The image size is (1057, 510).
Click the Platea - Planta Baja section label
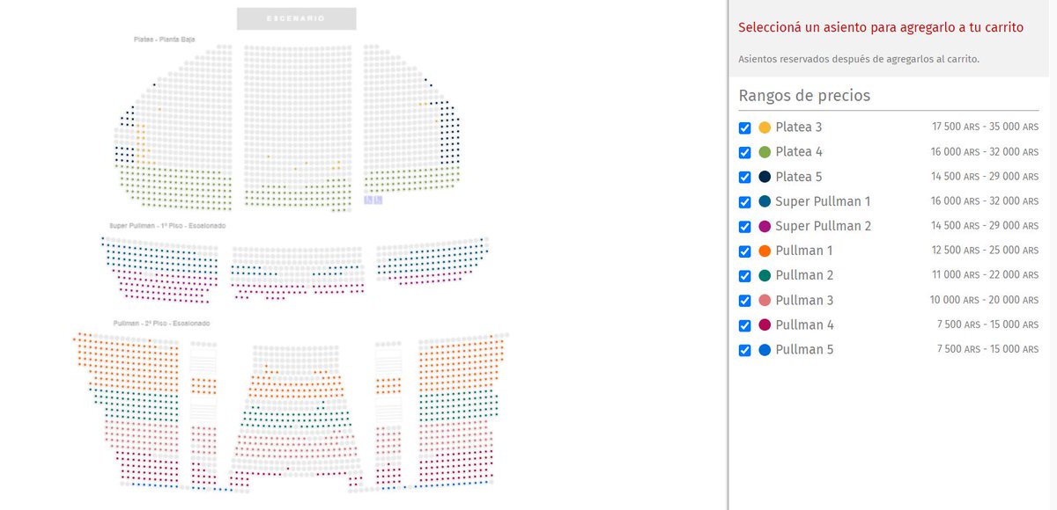click(x=164, y=40)
